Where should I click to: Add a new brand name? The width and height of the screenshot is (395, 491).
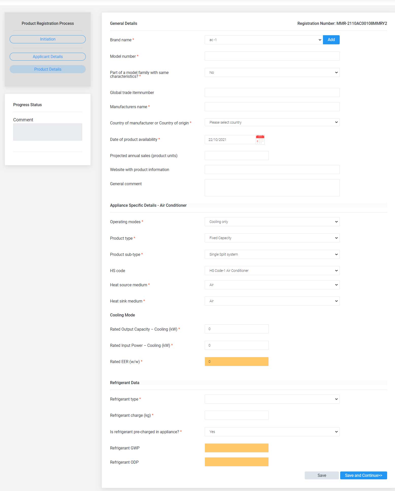pos(331,40)
